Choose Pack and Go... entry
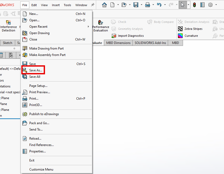The width and height of the screenshot is (224, 174). point(56,123)
